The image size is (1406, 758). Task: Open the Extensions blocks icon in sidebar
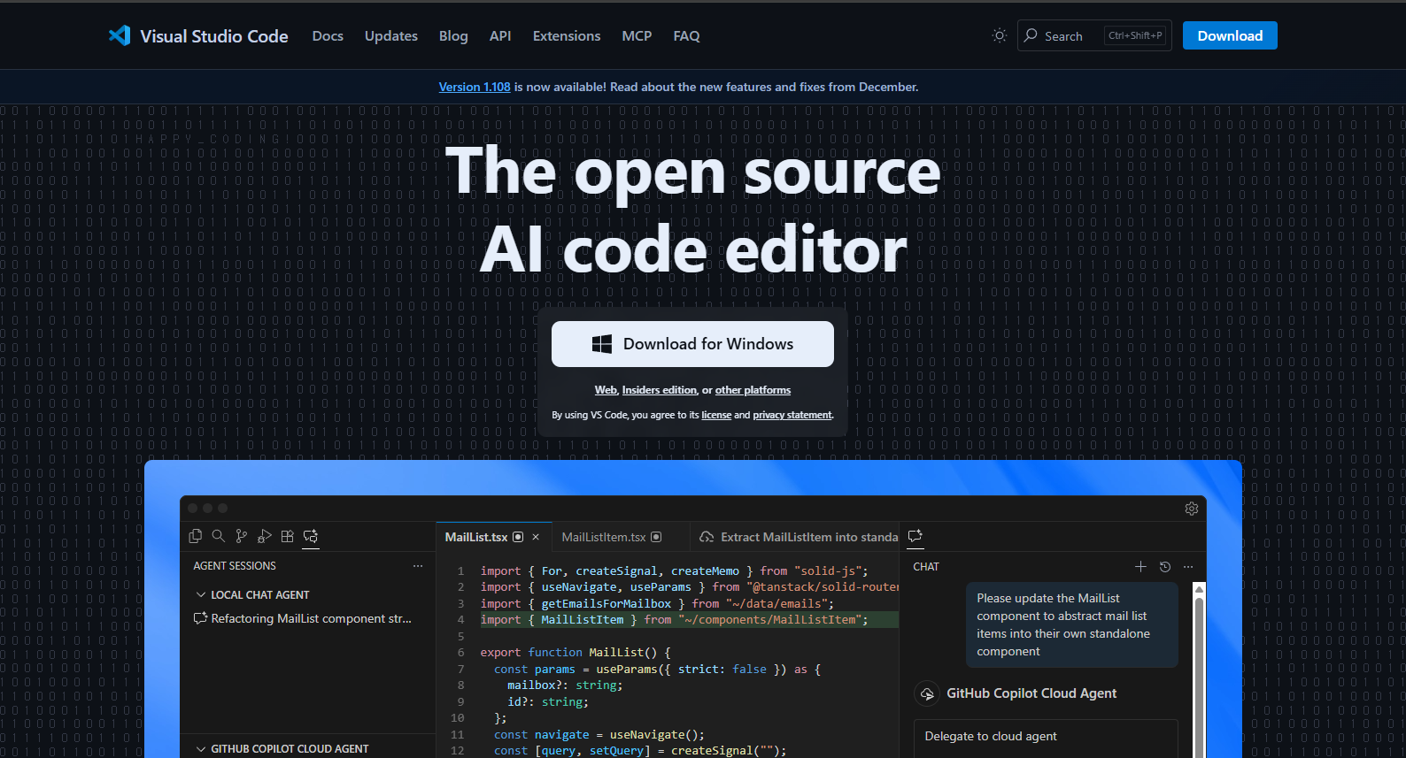pyautogui.click(x=288, y=536)
